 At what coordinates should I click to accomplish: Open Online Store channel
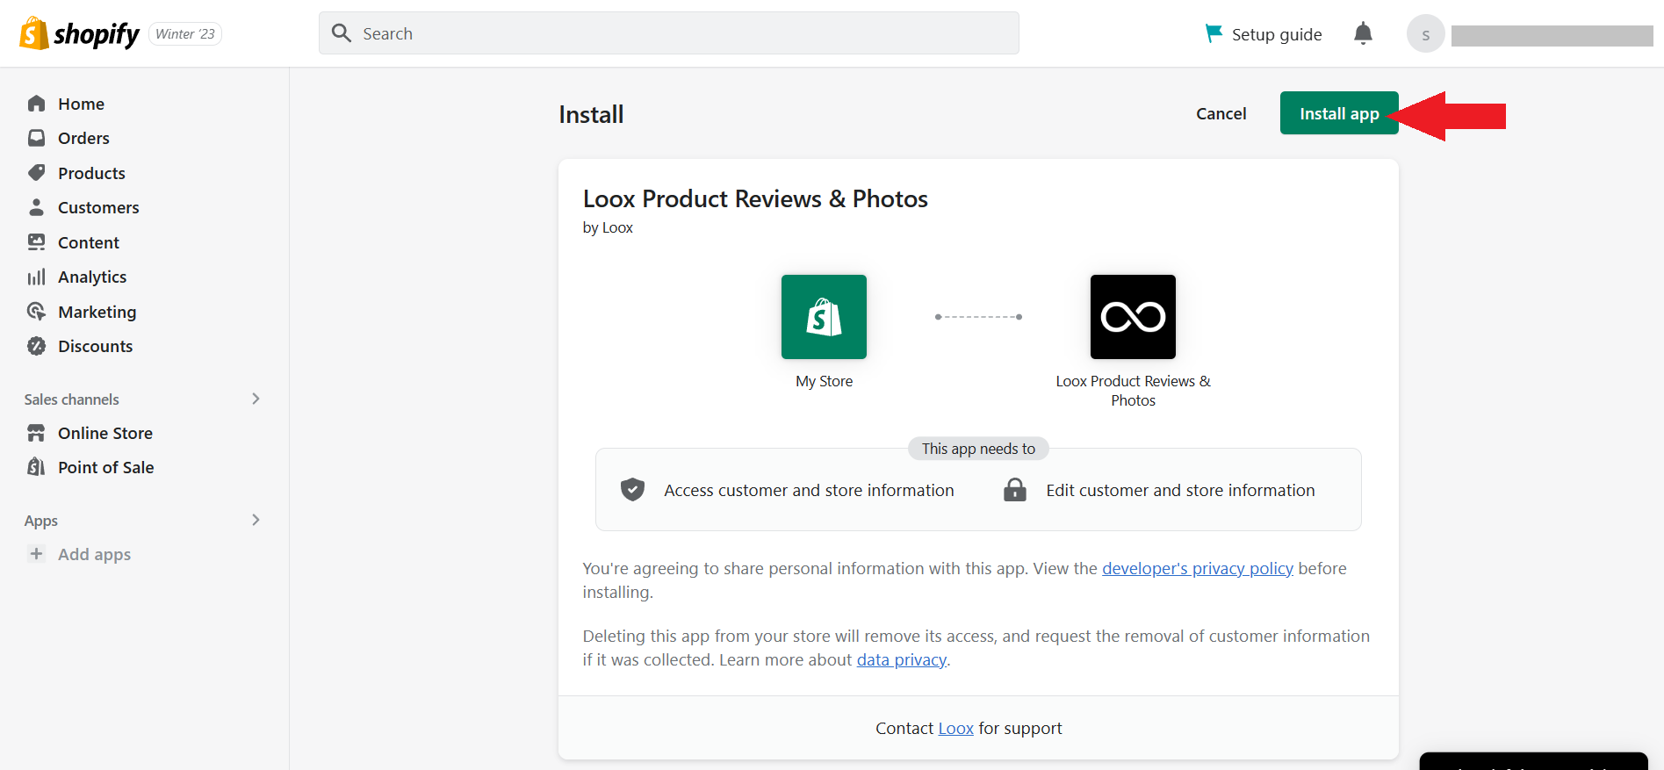[105, 433]
